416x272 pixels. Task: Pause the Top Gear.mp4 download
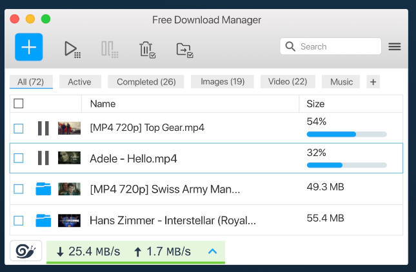[43, 128]
